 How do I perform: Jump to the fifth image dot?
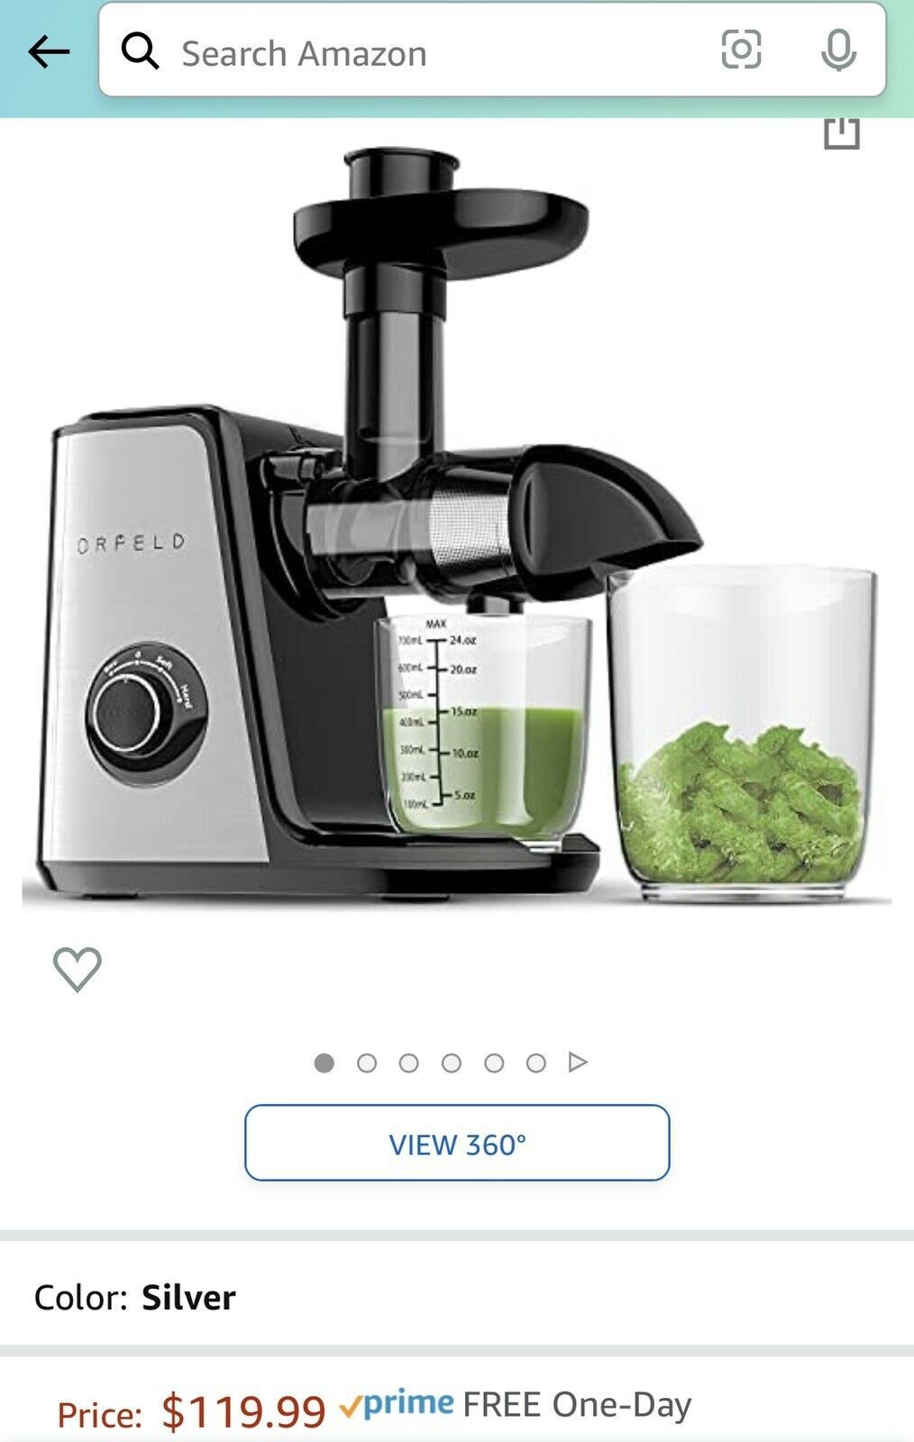[x=494, y=1063]
